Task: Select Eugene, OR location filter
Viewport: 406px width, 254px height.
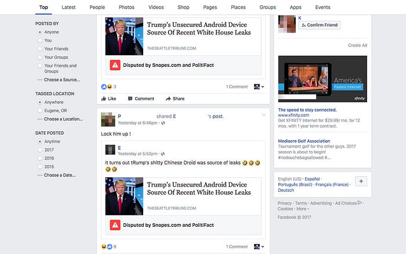Action: point(40,110)
